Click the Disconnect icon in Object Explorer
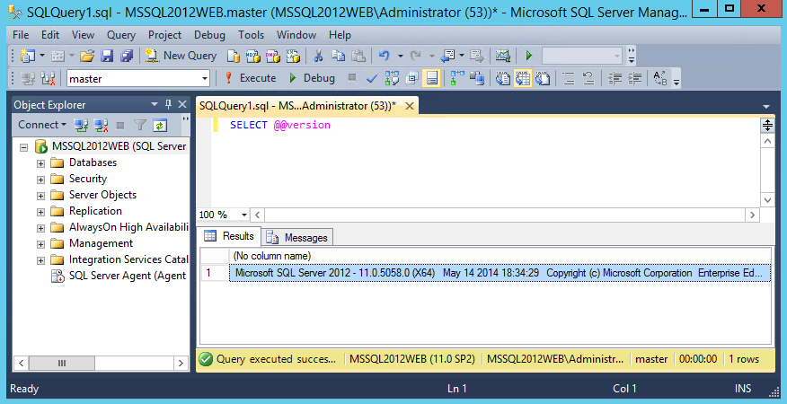 pos(100,125)
